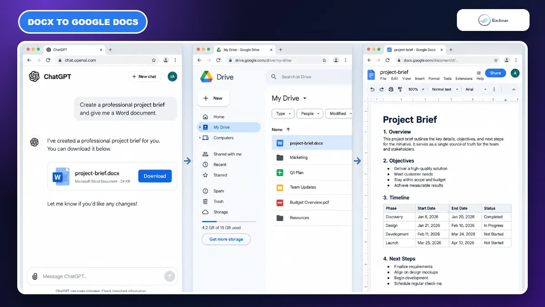The height and width of the screenshot is (307, 545).
Task: Click the New button in Drive
Action: coord(213,98)
